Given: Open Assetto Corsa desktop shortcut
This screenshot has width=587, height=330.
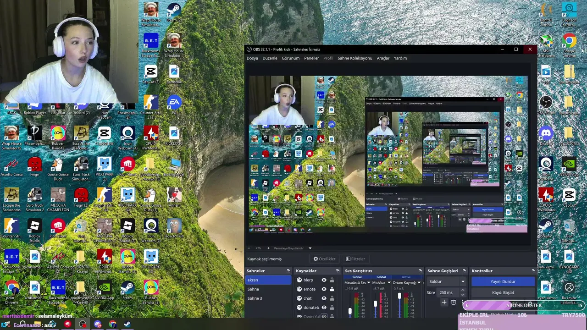Looking at the screenshot, I should pyautogui.click(x=11, y=168).
